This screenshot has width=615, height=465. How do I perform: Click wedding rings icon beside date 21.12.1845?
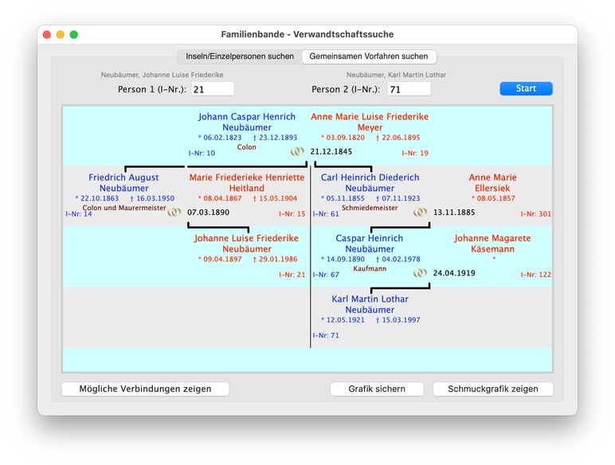pyautogui.click(x=297, y=151)
